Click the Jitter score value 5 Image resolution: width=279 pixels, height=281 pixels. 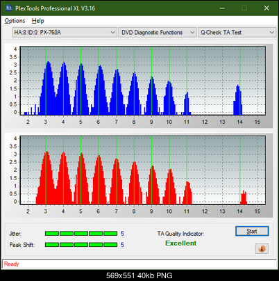tap(122, 234)
